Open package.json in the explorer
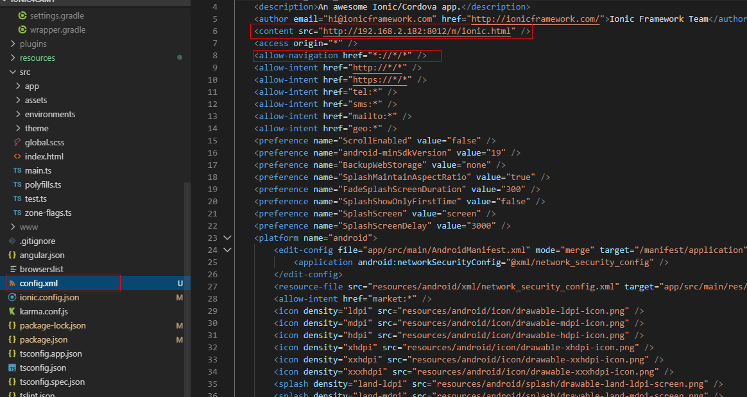Image resolution: width=747 pixels, height=397 pixels. (43, 339)
